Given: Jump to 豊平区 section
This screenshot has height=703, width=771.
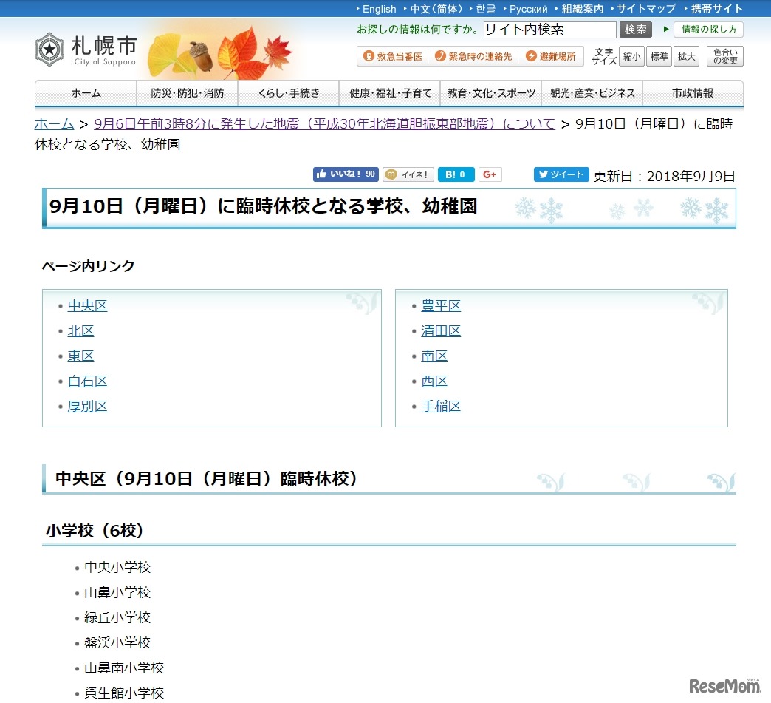Looking at the screenshot, I should (x=441, y=306).
